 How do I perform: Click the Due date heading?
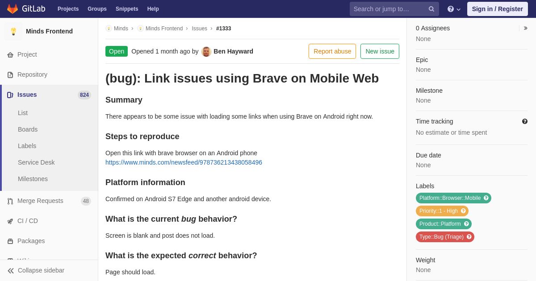point(428,155)
